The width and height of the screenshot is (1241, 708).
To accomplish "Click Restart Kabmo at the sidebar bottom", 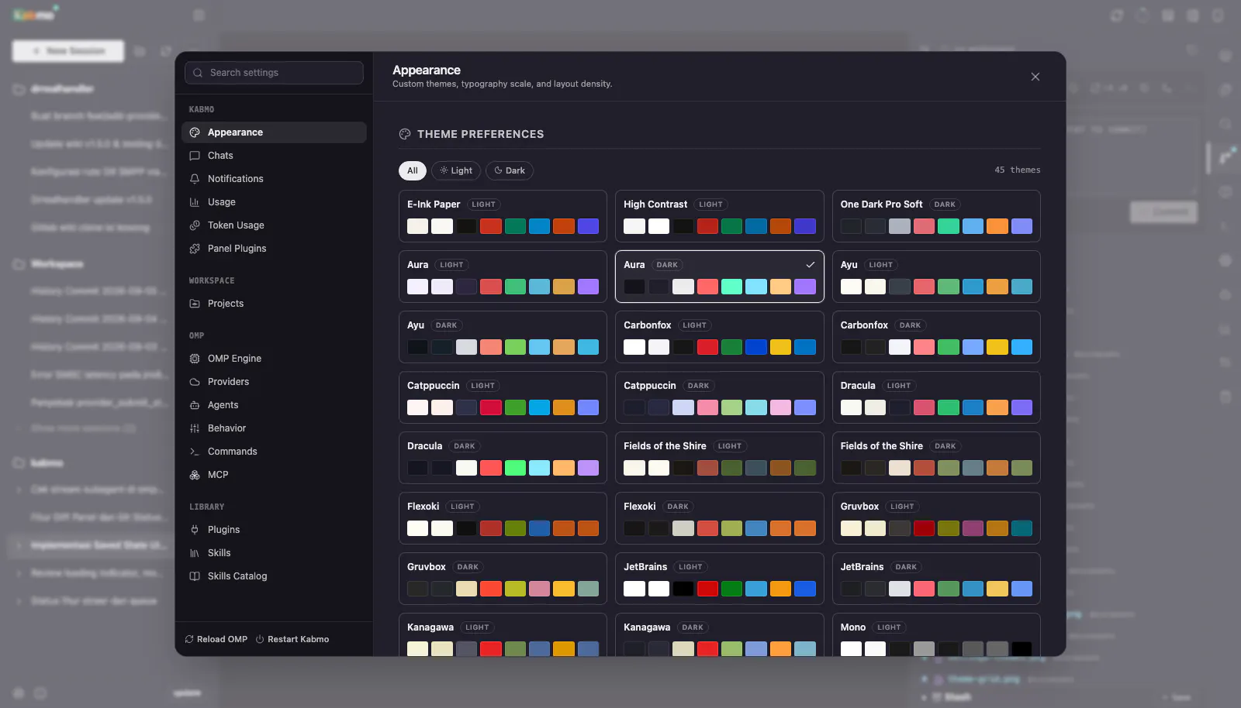I will point(292,639).
